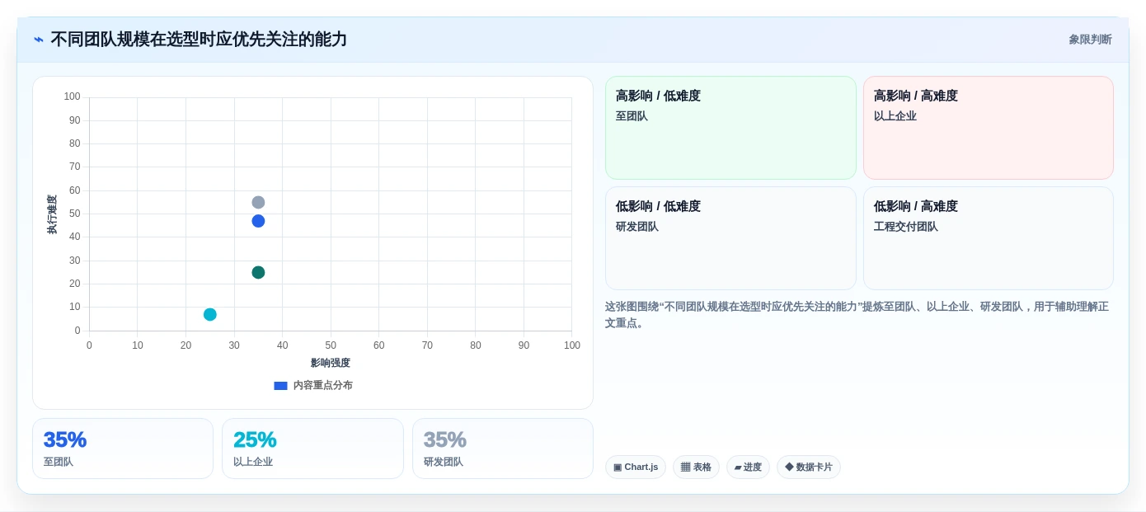Screen dimensions: 1146x512
Task: Select the cyan scatter point near 7
Action: [x=210, y=314]
